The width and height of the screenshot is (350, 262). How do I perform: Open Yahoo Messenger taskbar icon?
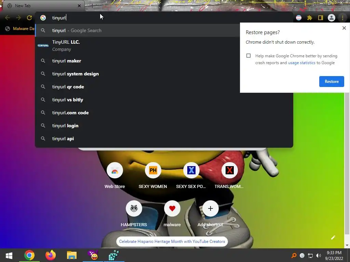pos(93,255)
